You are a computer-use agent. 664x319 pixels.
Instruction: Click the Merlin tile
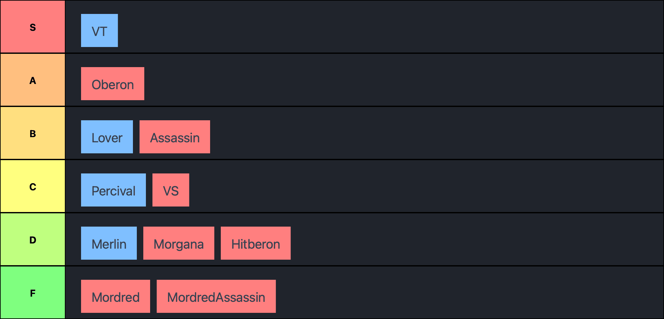(x=109, y=243)
